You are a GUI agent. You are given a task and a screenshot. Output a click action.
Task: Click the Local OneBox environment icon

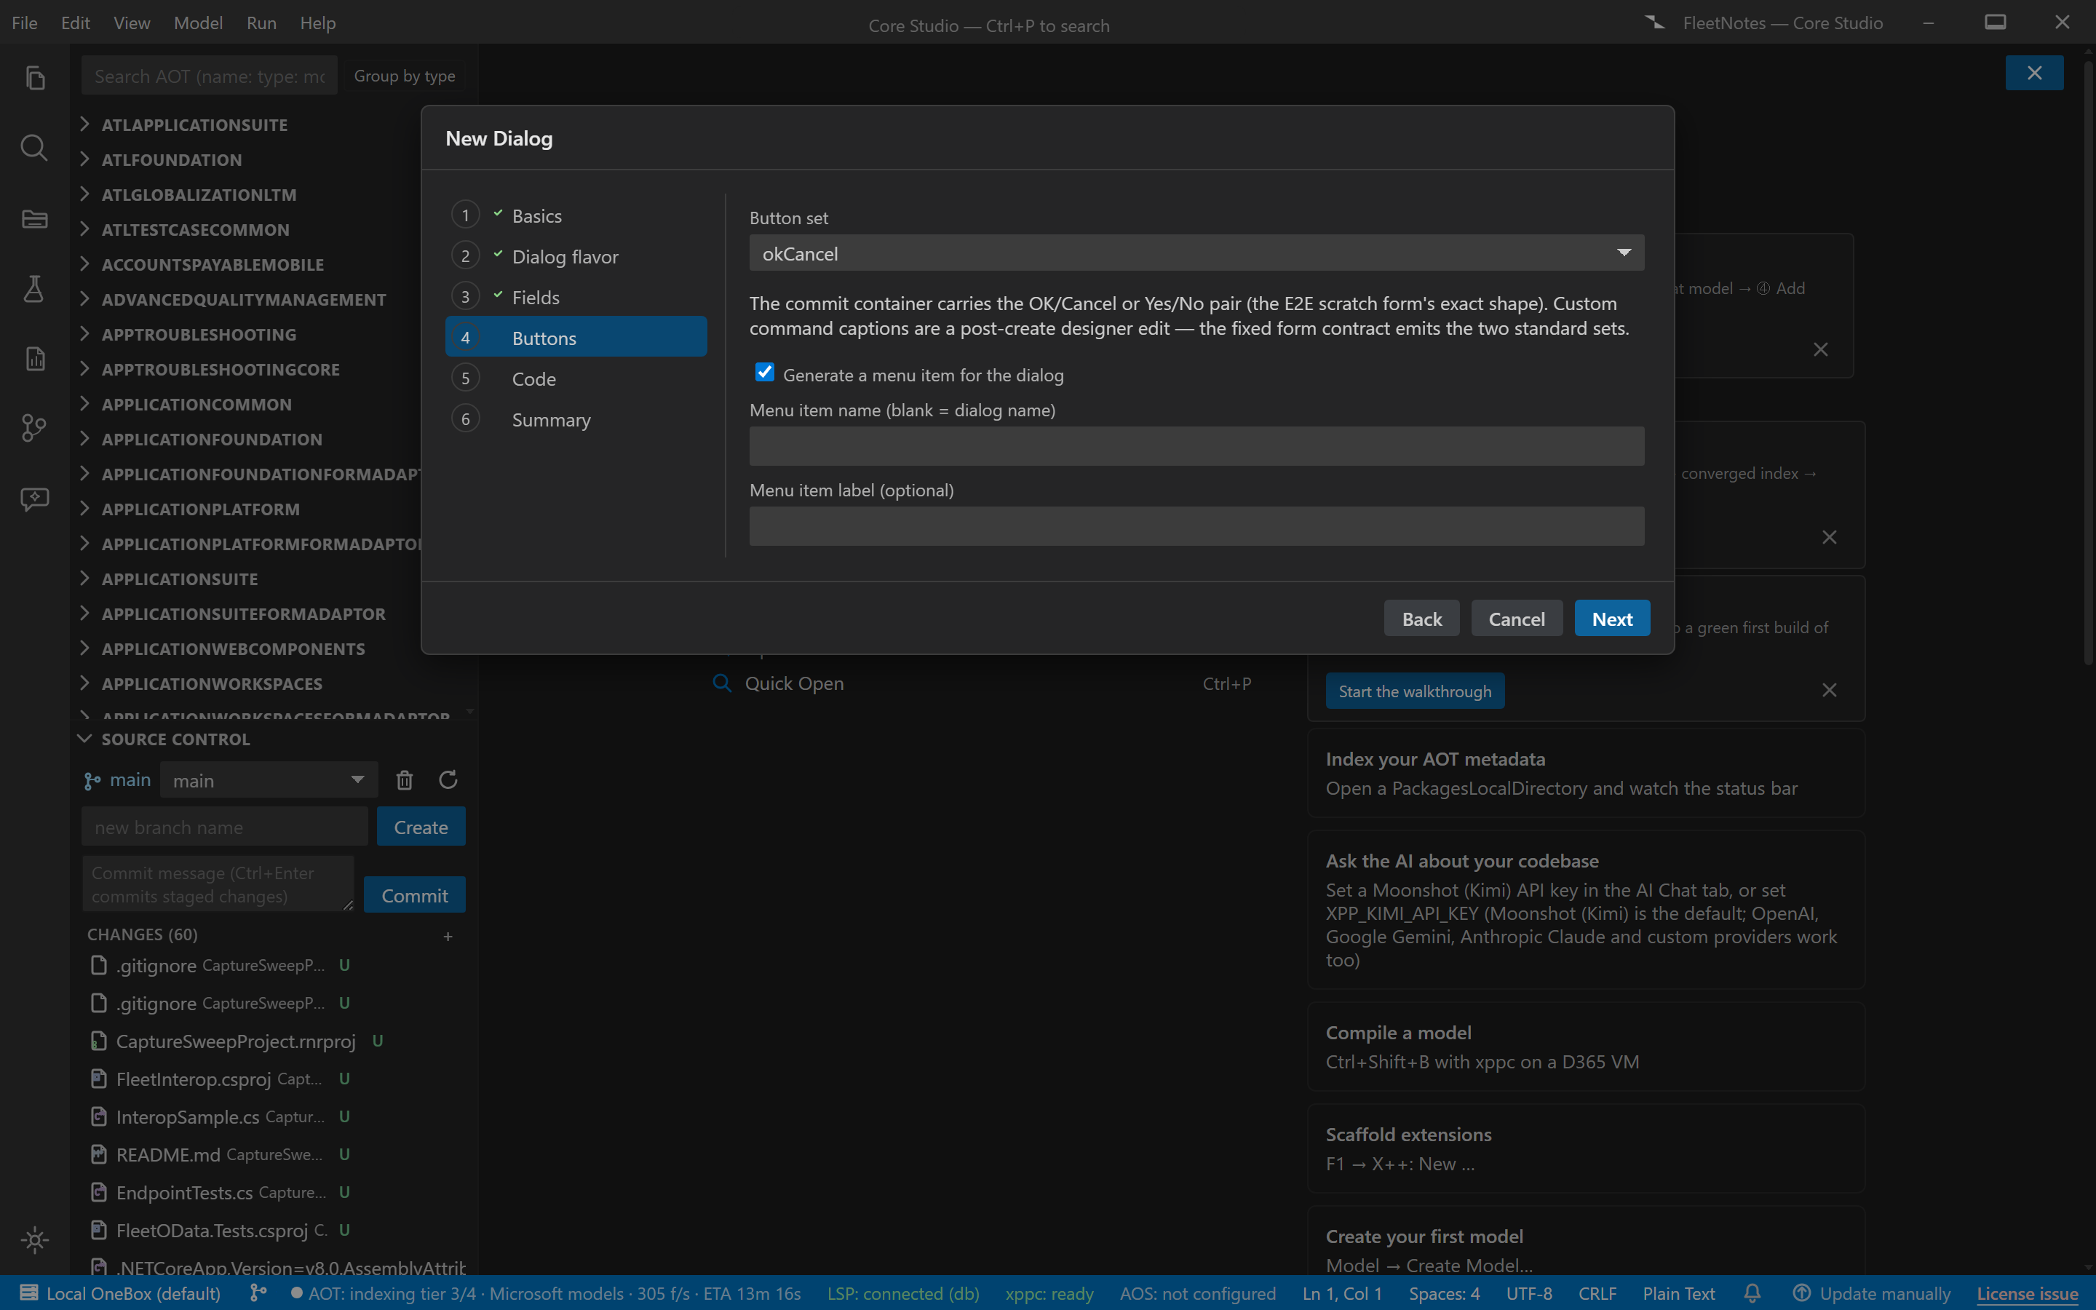(28, 1293)
